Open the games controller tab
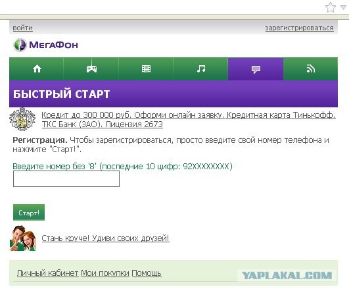349x295 pixels. point(91,69)
